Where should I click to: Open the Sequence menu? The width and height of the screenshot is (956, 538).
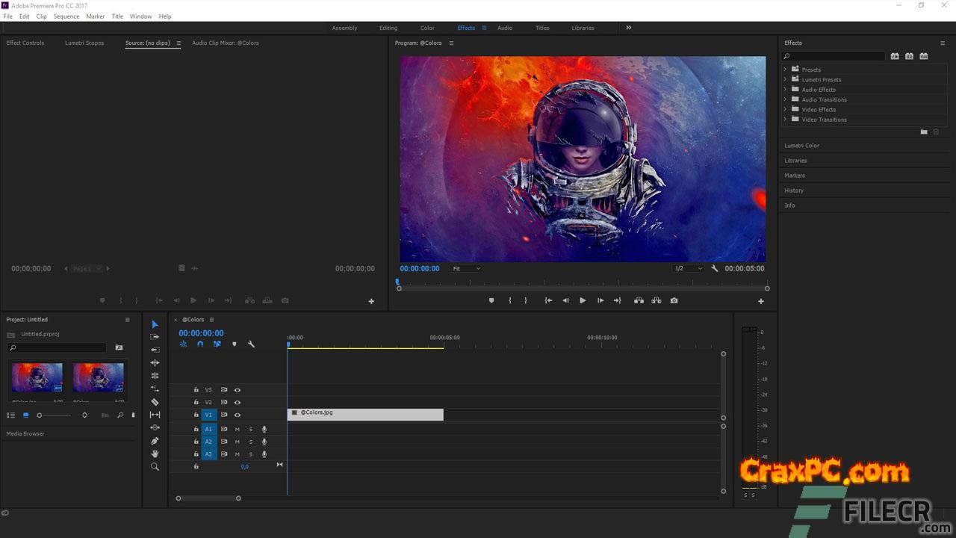66,16
